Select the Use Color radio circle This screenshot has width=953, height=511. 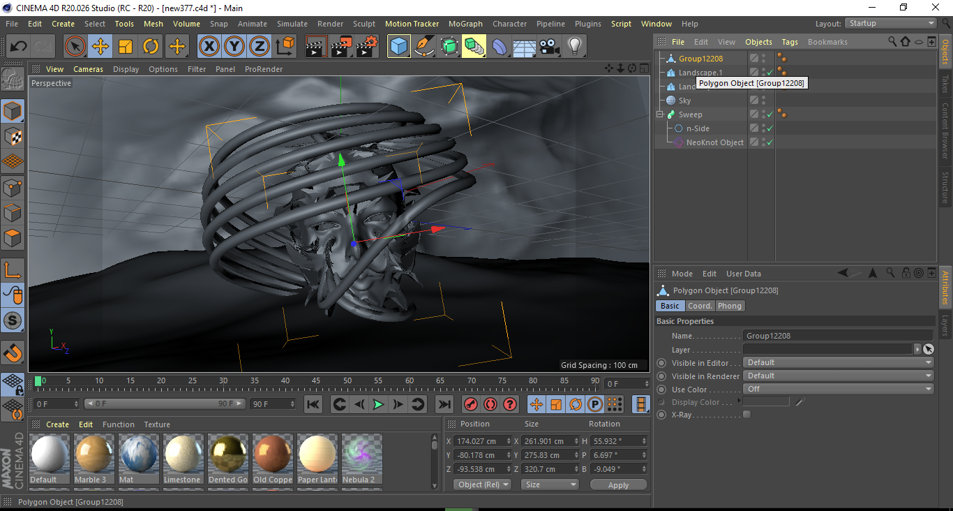tap(661, 390)
